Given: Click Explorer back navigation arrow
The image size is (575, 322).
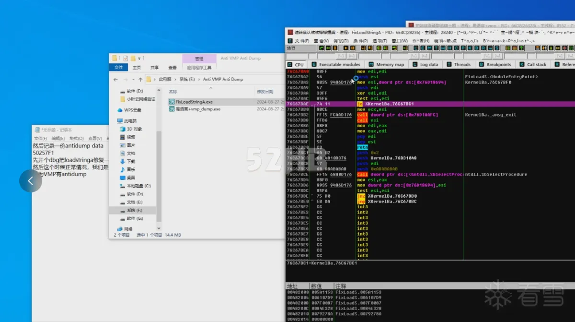Looking at the screenshot, I should [116, 79].
